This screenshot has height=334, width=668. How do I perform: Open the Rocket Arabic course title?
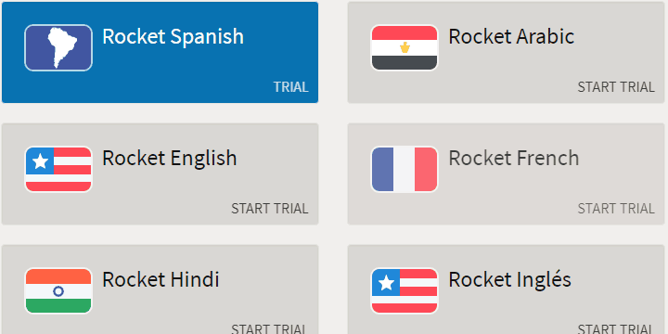pyautogui.click(x=511, y=36)
